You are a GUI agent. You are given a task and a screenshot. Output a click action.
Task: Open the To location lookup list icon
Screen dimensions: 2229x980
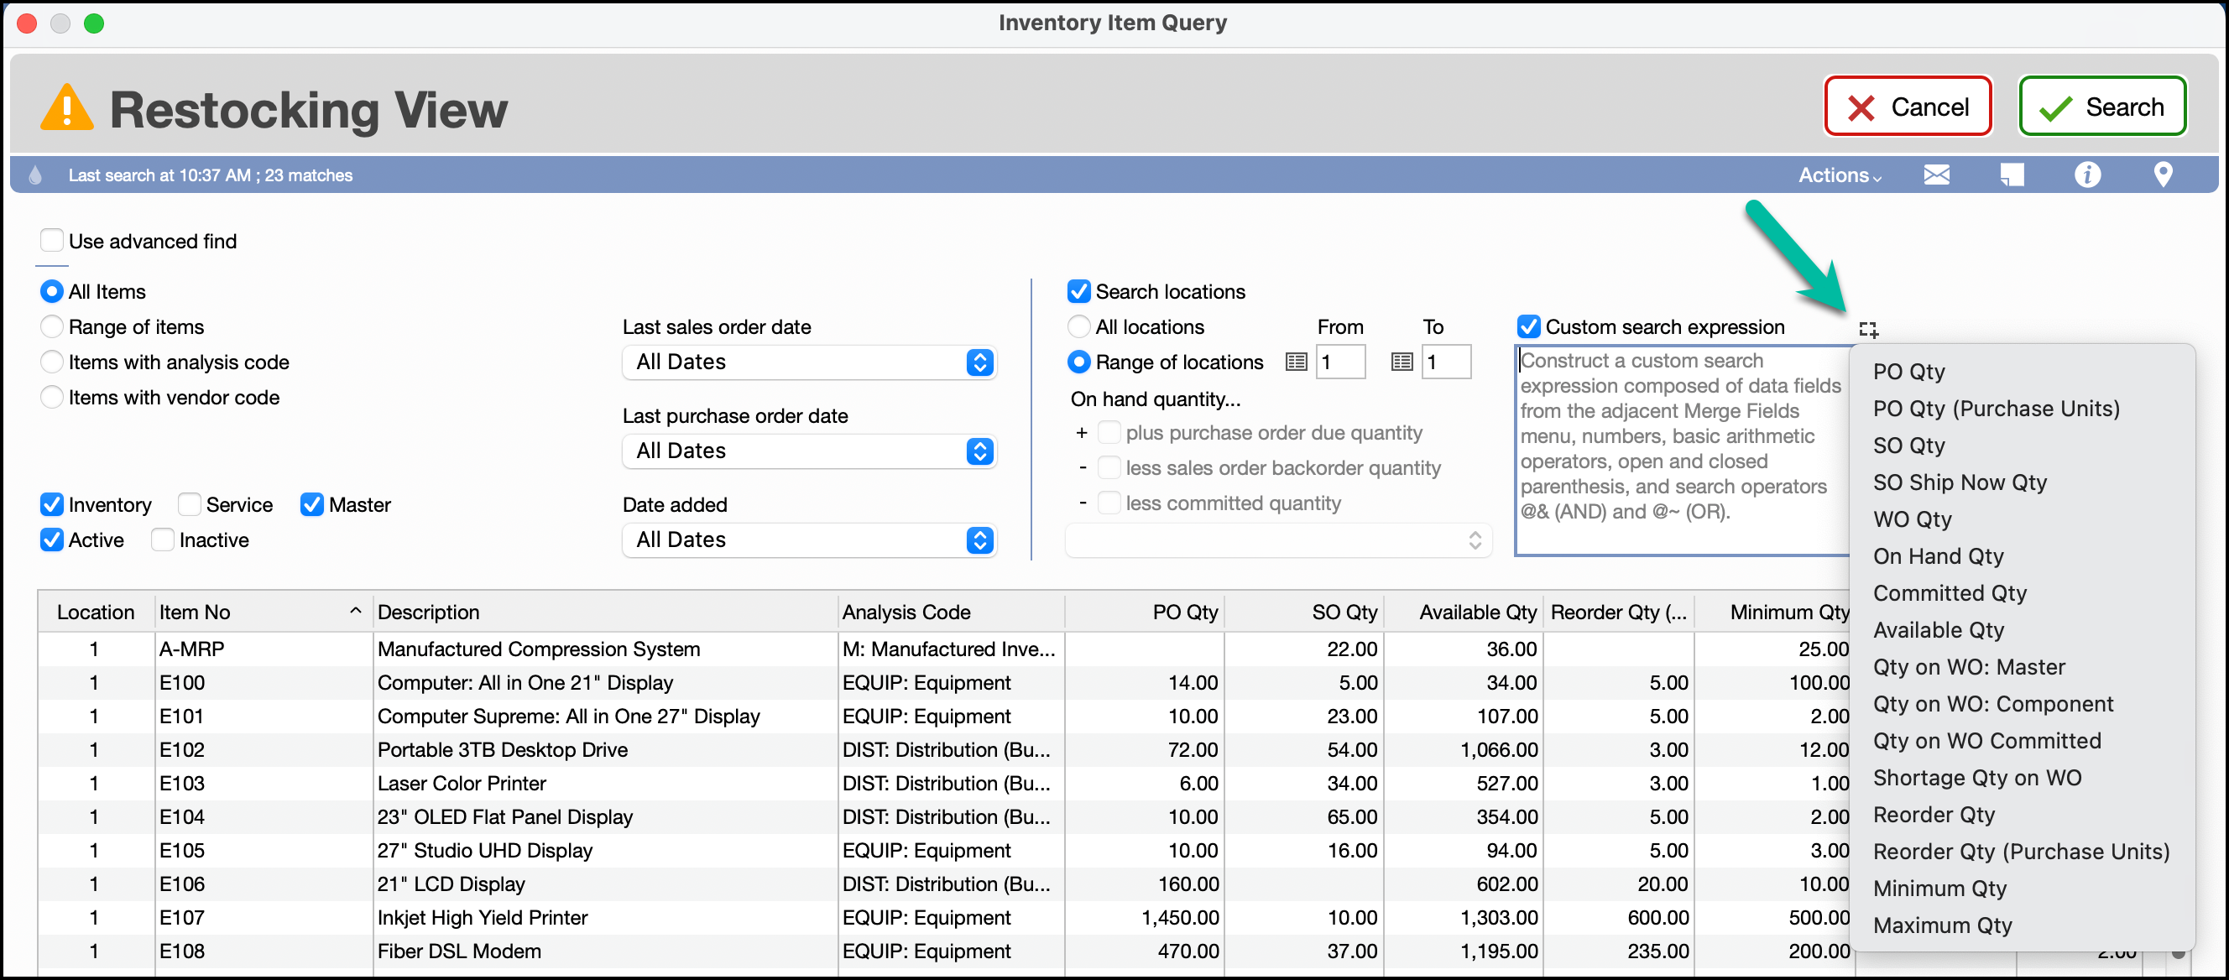pyautogui.click(x=1402, y=362)
